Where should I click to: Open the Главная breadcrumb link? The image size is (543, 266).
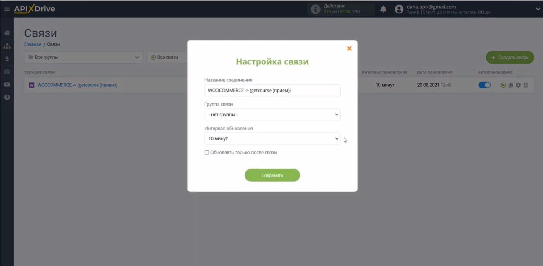(33, 44)
